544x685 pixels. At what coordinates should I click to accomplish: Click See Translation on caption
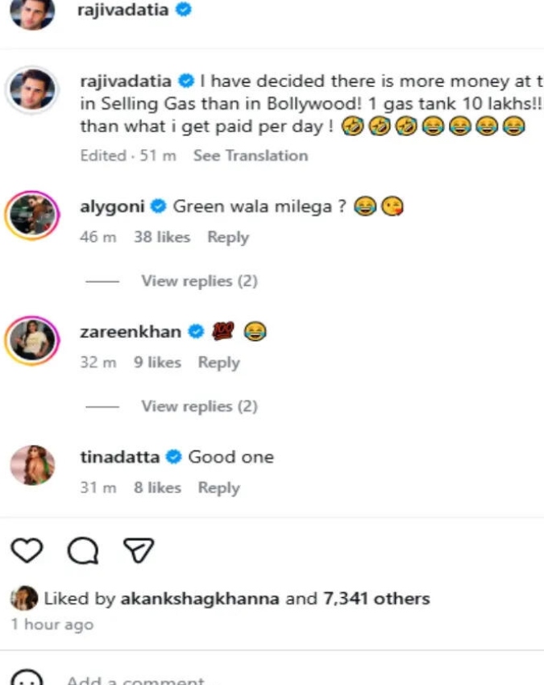point(250,156)
